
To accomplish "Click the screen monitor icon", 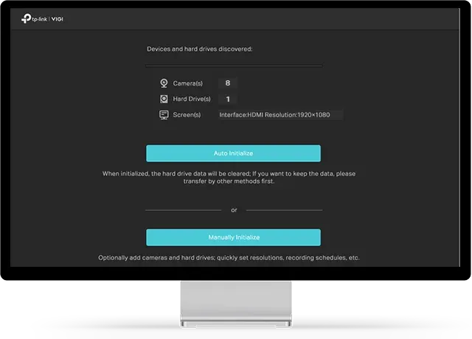I will [164, 115].
